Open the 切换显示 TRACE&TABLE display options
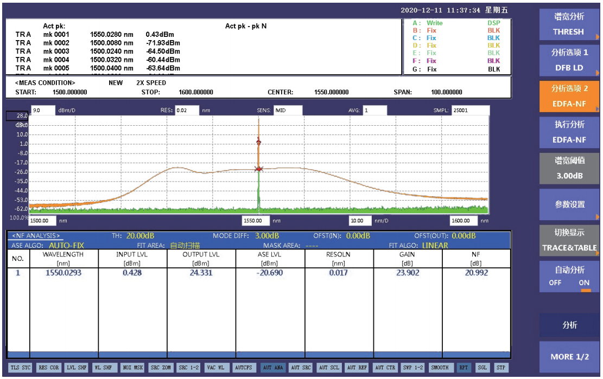The height and width of the screenshot is (379, 603). 569,240
